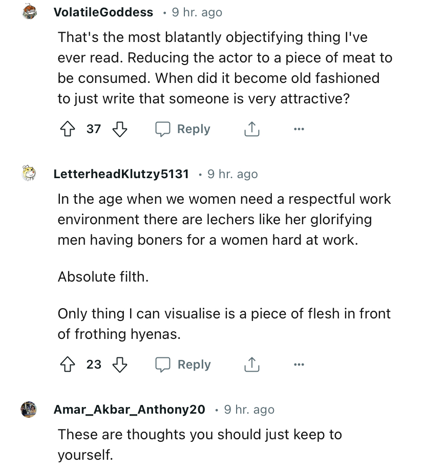
Task: Click VolatileGoddess's avatar image
Action: [29, 12]
